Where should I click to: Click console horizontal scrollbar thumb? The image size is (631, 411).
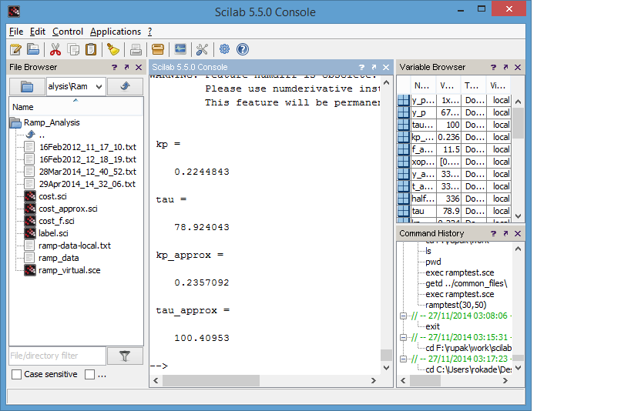pyautogui.click(x=211, y=380)
